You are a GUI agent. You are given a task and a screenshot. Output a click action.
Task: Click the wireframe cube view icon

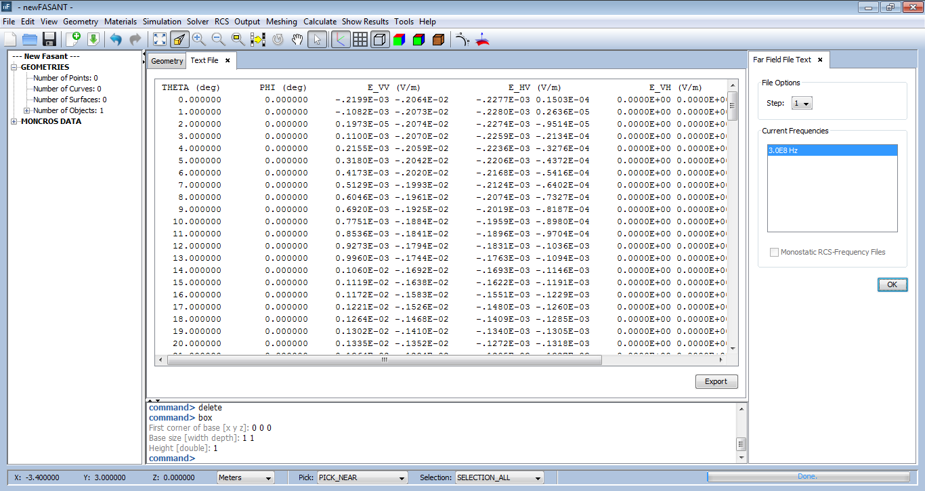(x=380, y=39)
